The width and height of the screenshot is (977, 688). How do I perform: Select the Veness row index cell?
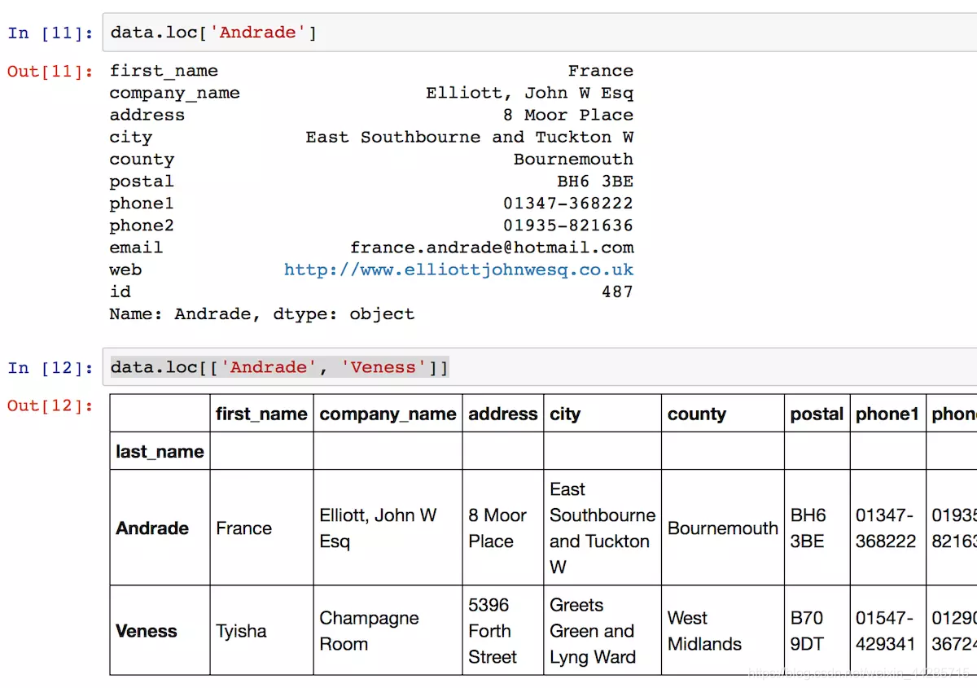tap(160, 630)
